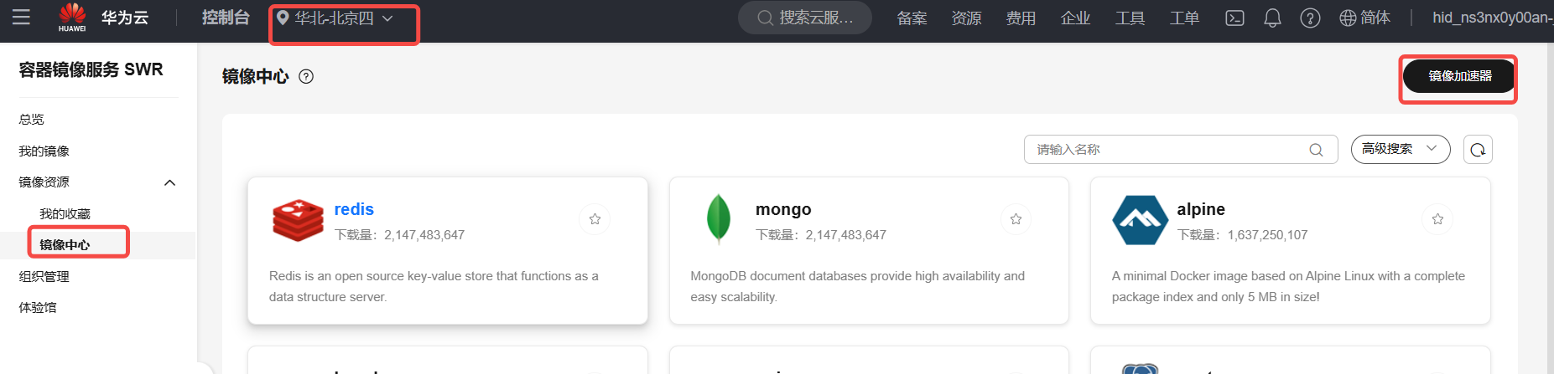Open the 工具 menu
This screenshot has height=374, width=1554.
point(1130,18)
